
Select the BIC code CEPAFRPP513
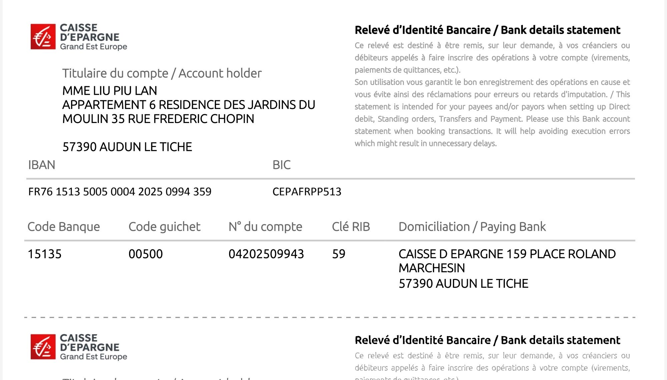click(x=307, y=192)
